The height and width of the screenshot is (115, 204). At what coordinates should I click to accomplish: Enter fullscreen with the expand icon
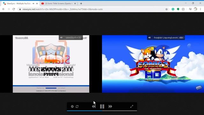coord(132,106)
